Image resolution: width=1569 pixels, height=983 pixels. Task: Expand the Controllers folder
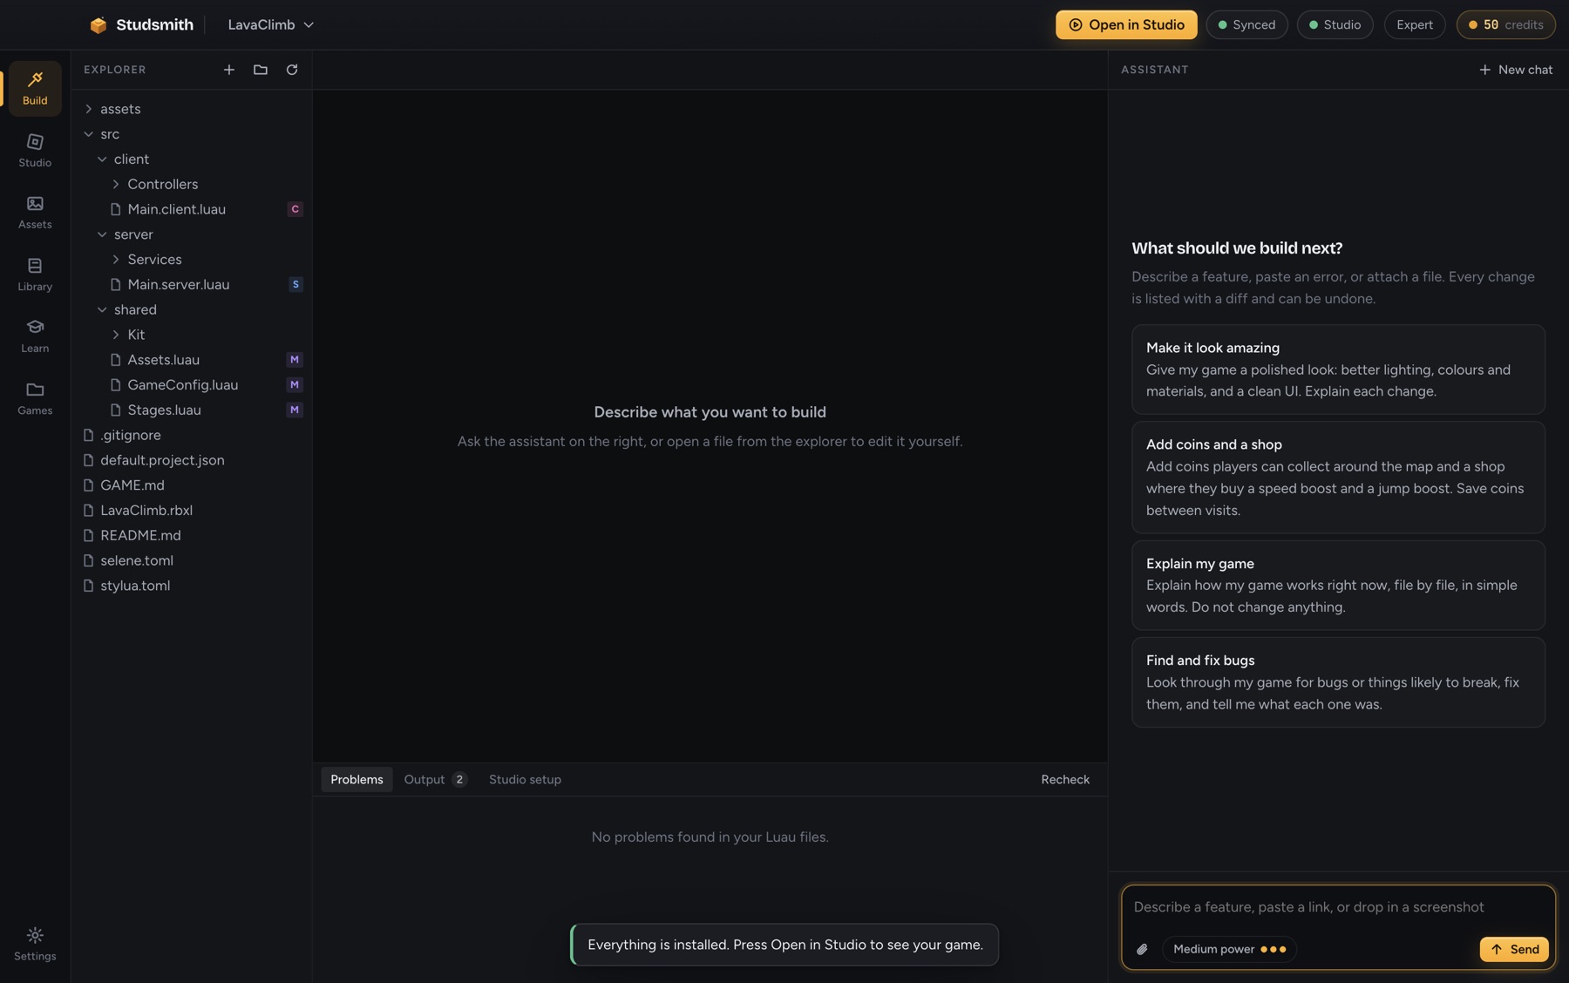(x=191, y=184)
